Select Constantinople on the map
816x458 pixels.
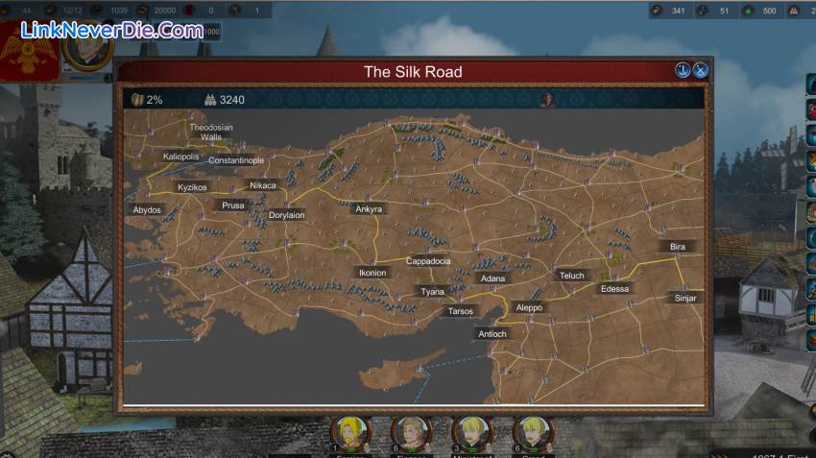point(236,160)
